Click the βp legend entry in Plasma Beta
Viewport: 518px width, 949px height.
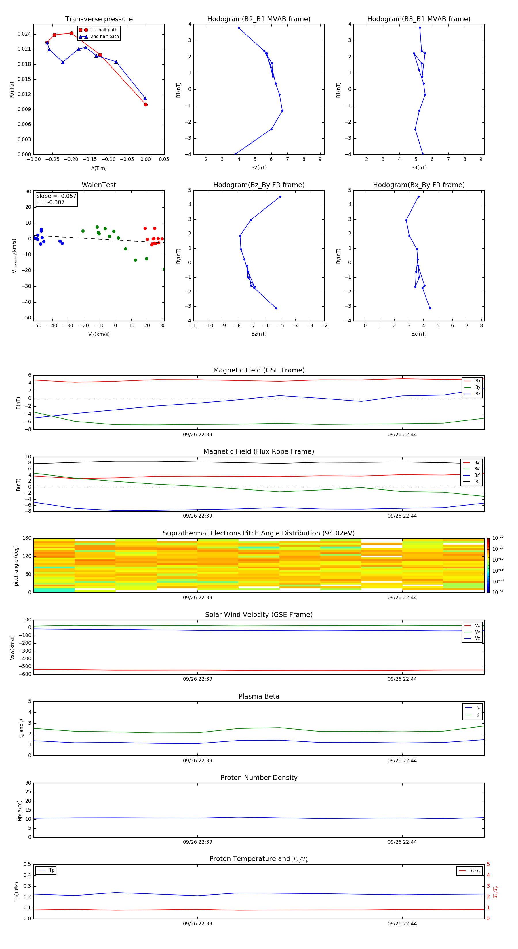click(x=473, y=708)
